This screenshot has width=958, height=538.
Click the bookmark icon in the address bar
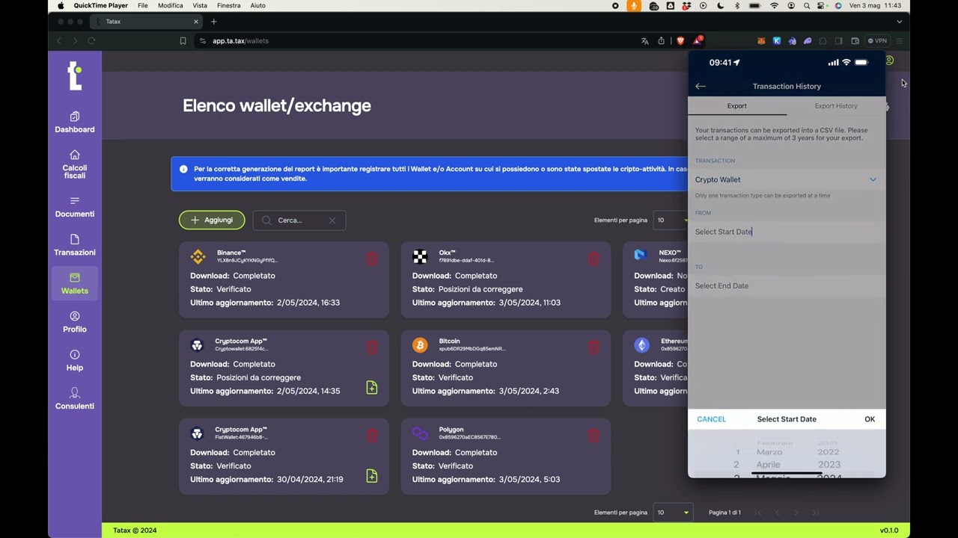[x=183, y=41]
